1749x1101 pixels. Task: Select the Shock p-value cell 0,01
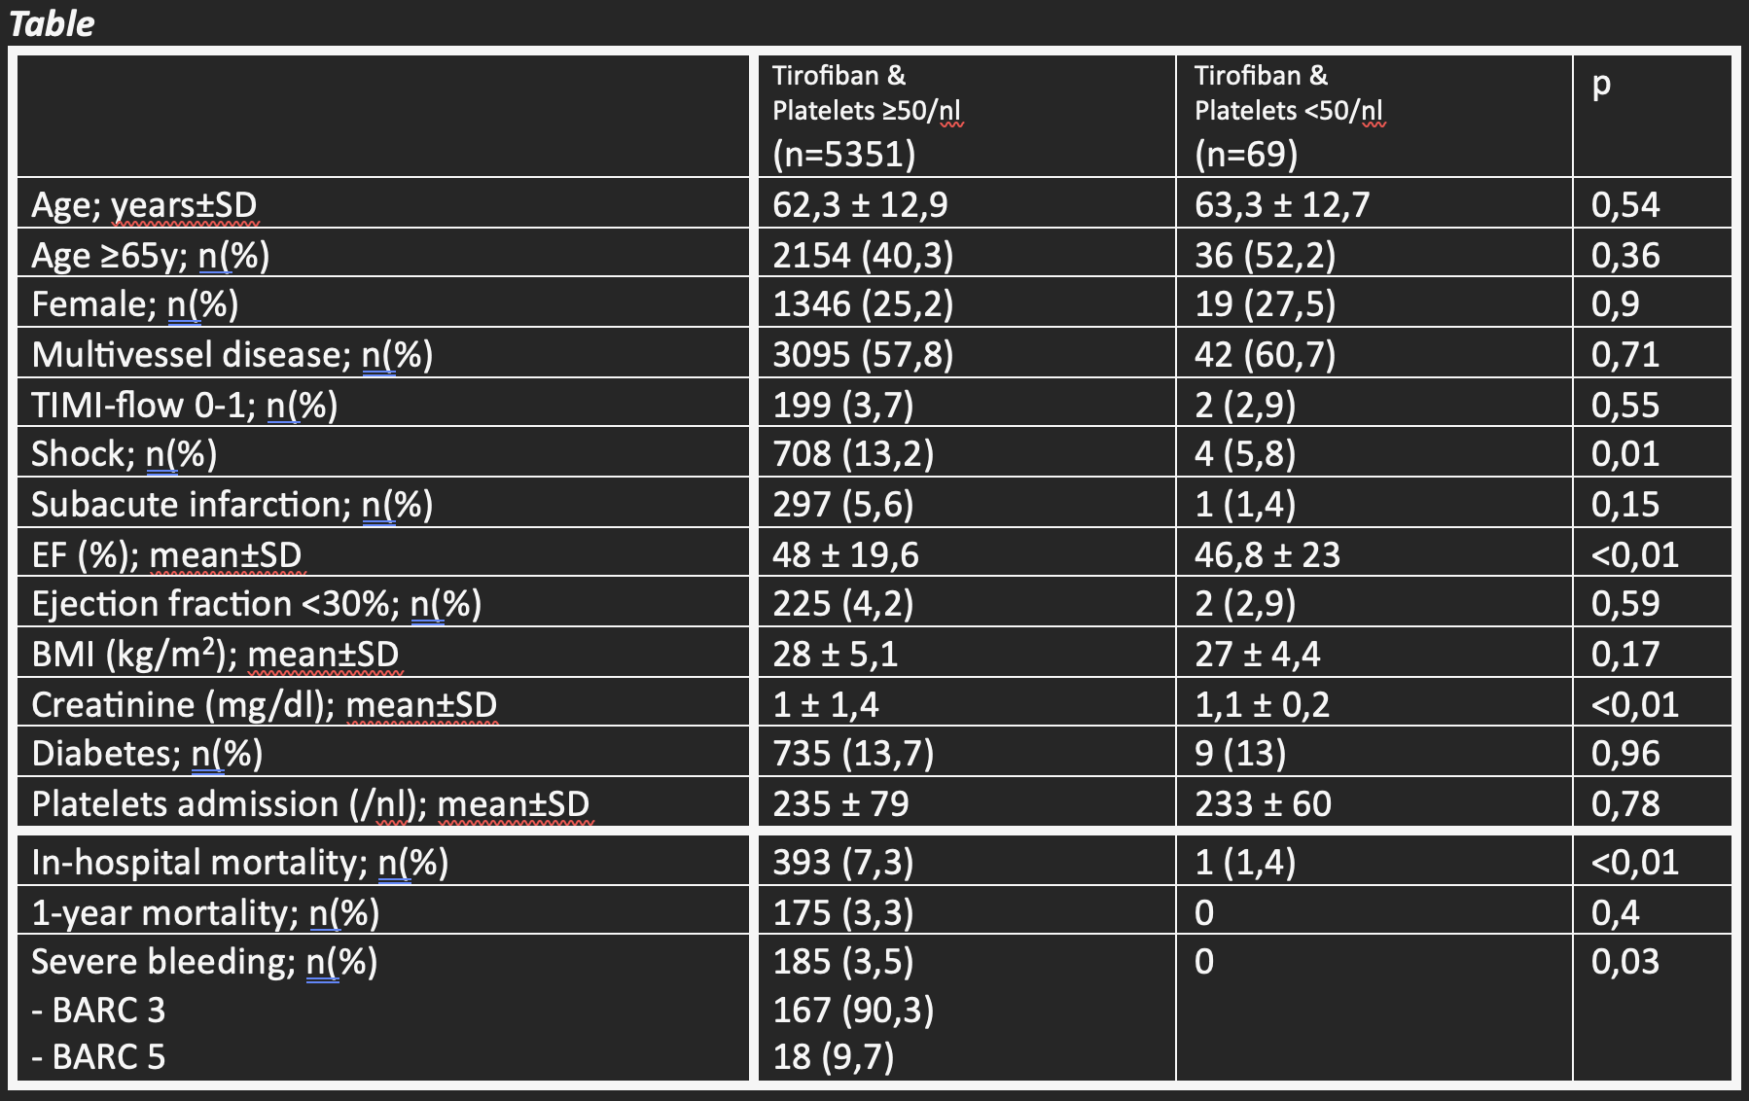click(x=1625, y=454)
